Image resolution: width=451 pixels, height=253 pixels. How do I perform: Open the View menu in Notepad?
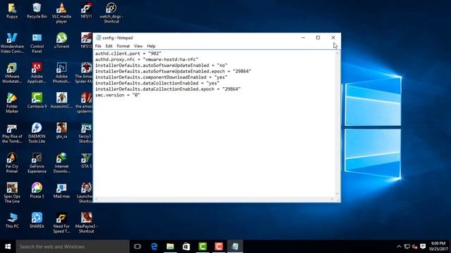(x=138, y=46)
